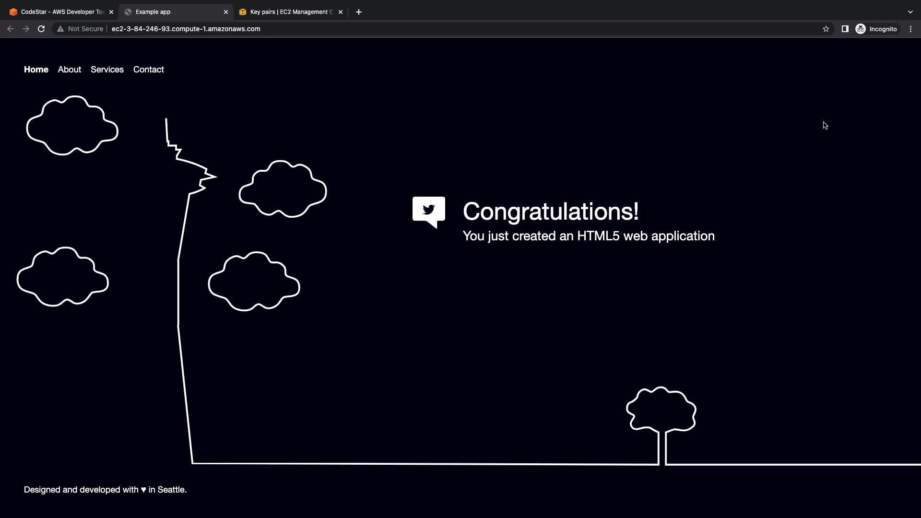
Task: Open the side panel icon
Action: coord(845,29)
